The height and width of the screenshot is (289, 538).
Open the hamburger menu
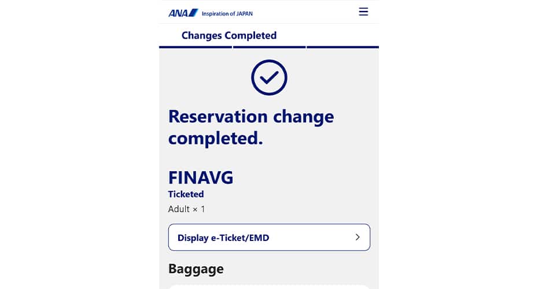pyautogui.click(x=363, y=12)
